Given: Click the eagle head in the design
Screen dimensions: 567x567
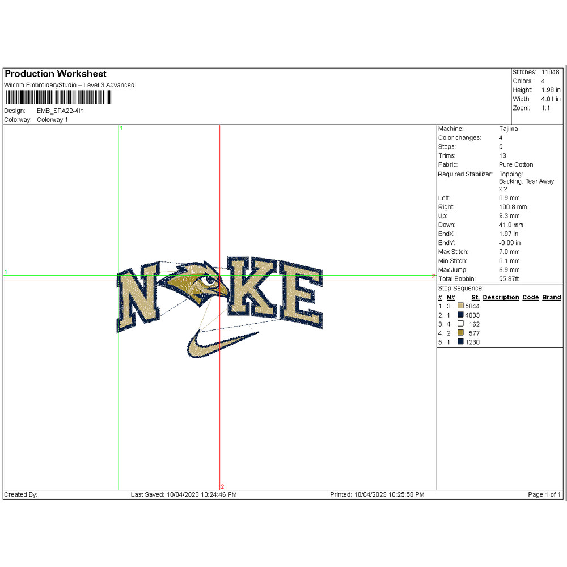Looking at the screenshot, I should [198, 282].
